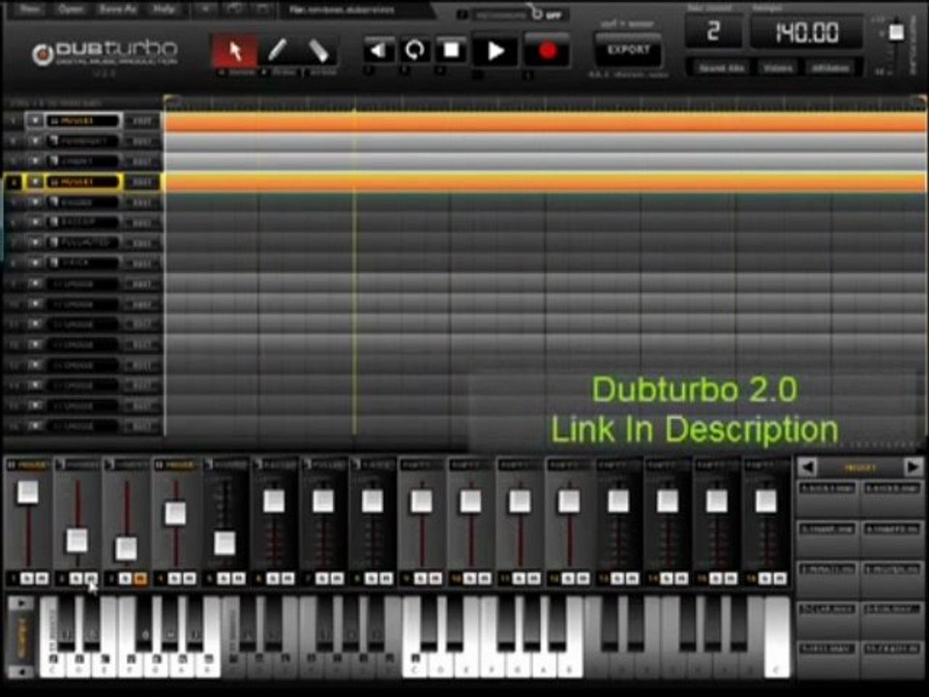
Task: Click the mixer channel 1 fader
Action: pos(27,493)
